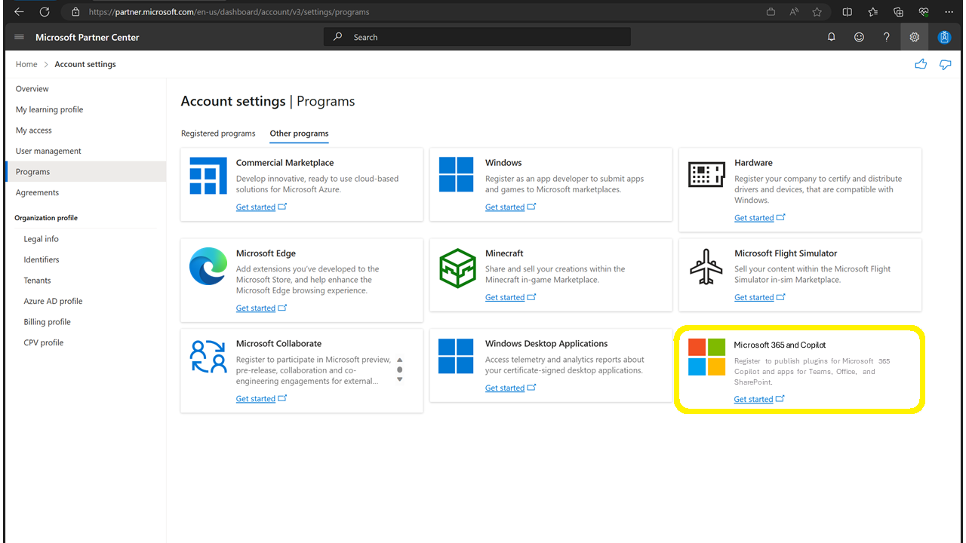Open the browser Collections icon

[x=898, y=12]
